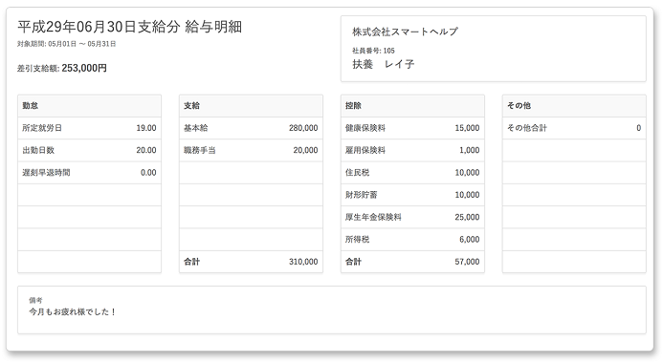
Task: Click the 15,000 health insurance value
Action: [467, 128]
